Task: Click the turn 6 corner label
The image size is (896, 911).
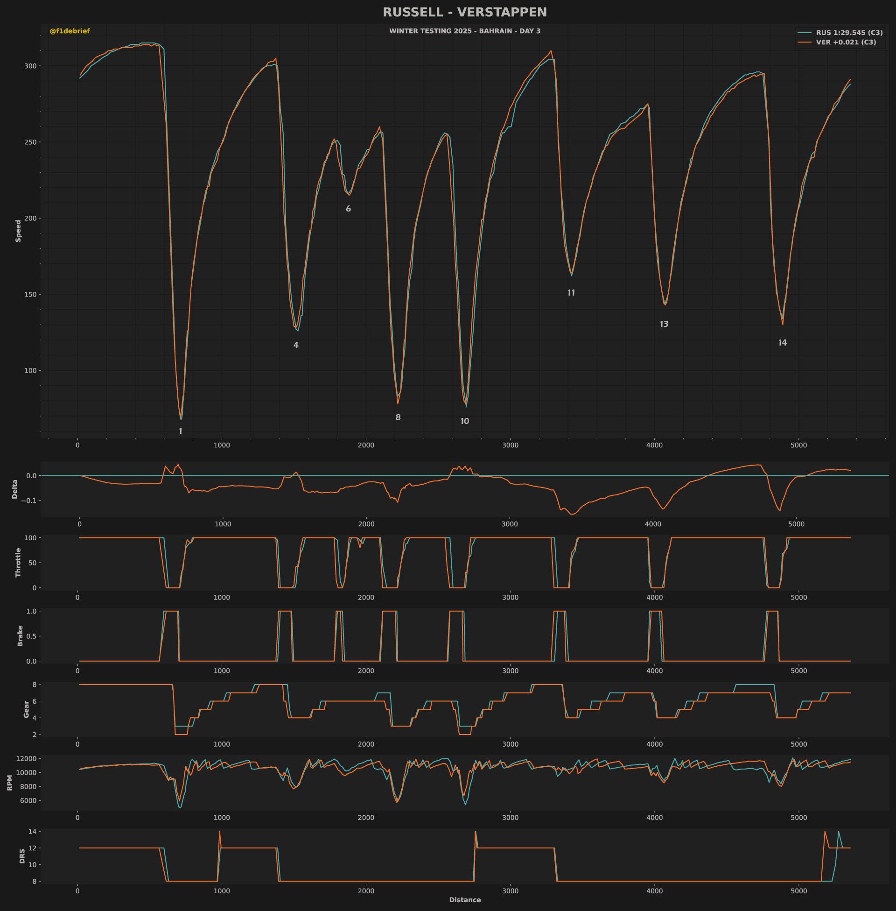Action: tap(348, 209)
